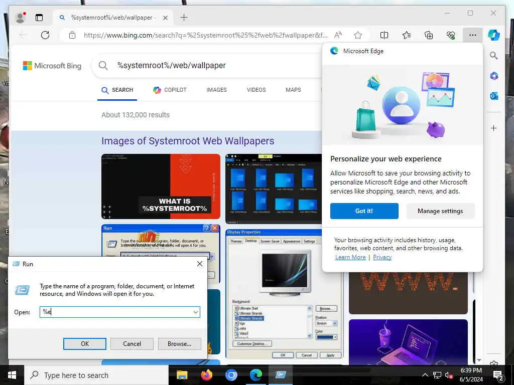Image resolution: width=514 pixels, height=385 pixels.
Task: Click the About 132,000 results text
Action: (136, 115)
